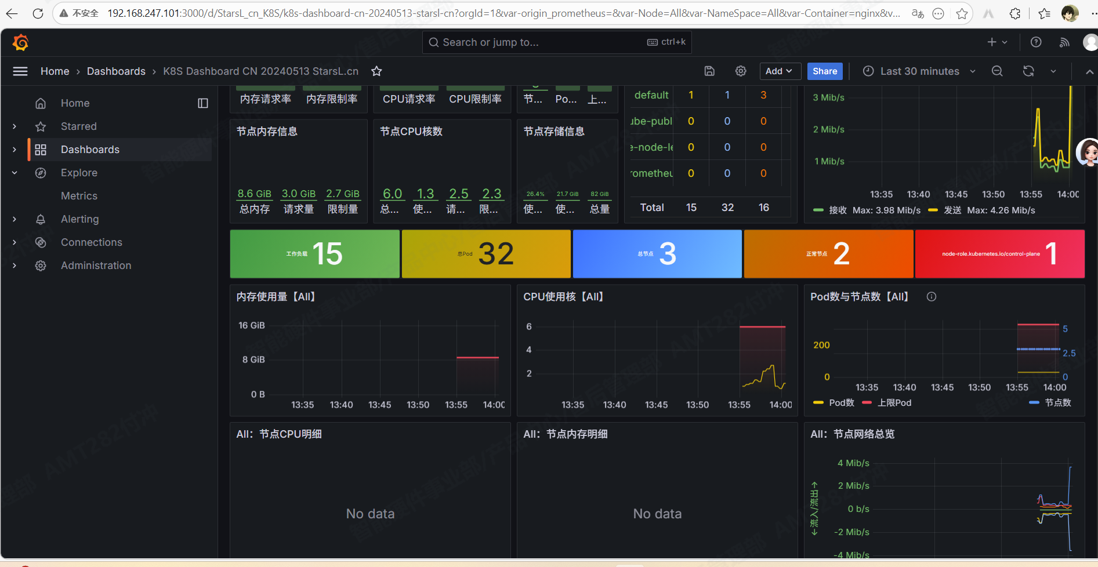Click the browser address bar URL

coord(503,13)
